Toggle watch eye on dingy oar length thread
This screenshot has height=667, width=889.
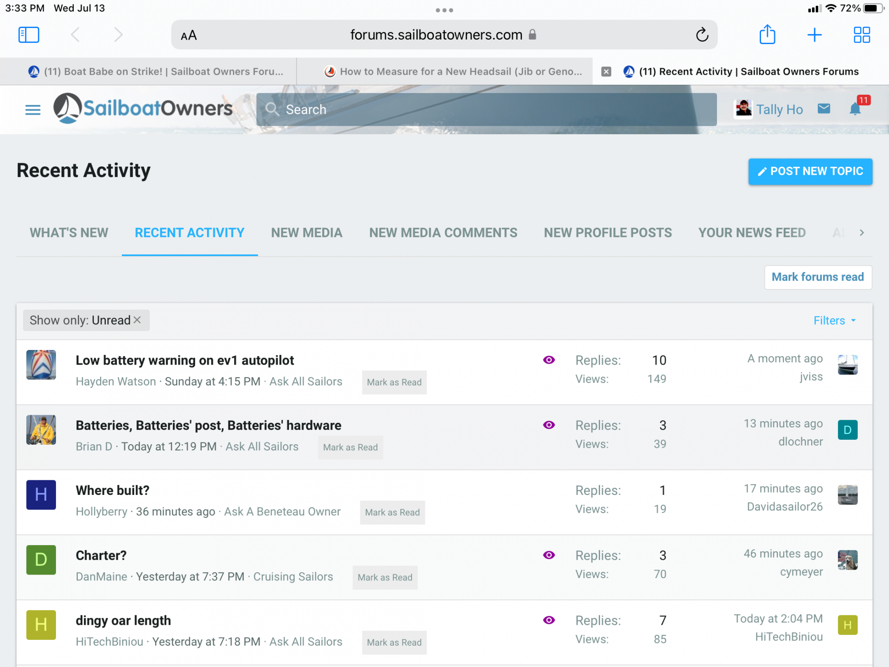549,620
